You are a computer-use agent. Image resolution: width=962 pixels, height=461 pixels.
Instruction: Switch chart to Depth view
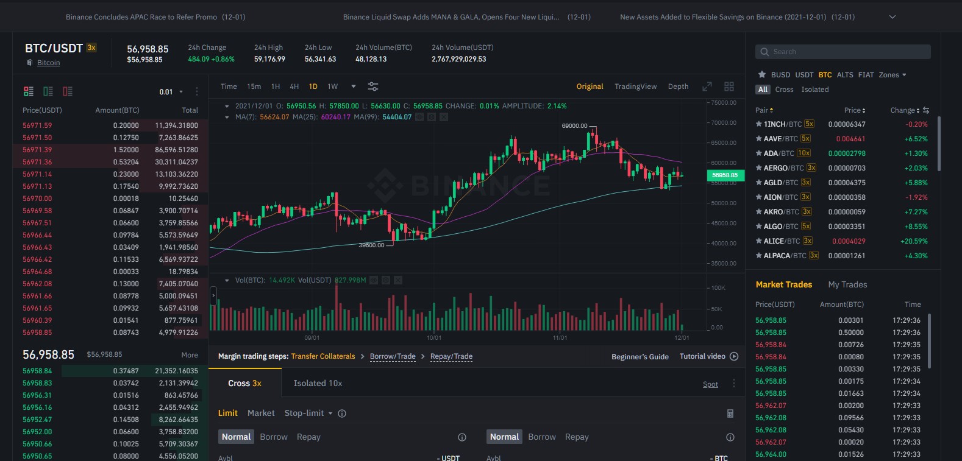(678, 86)
